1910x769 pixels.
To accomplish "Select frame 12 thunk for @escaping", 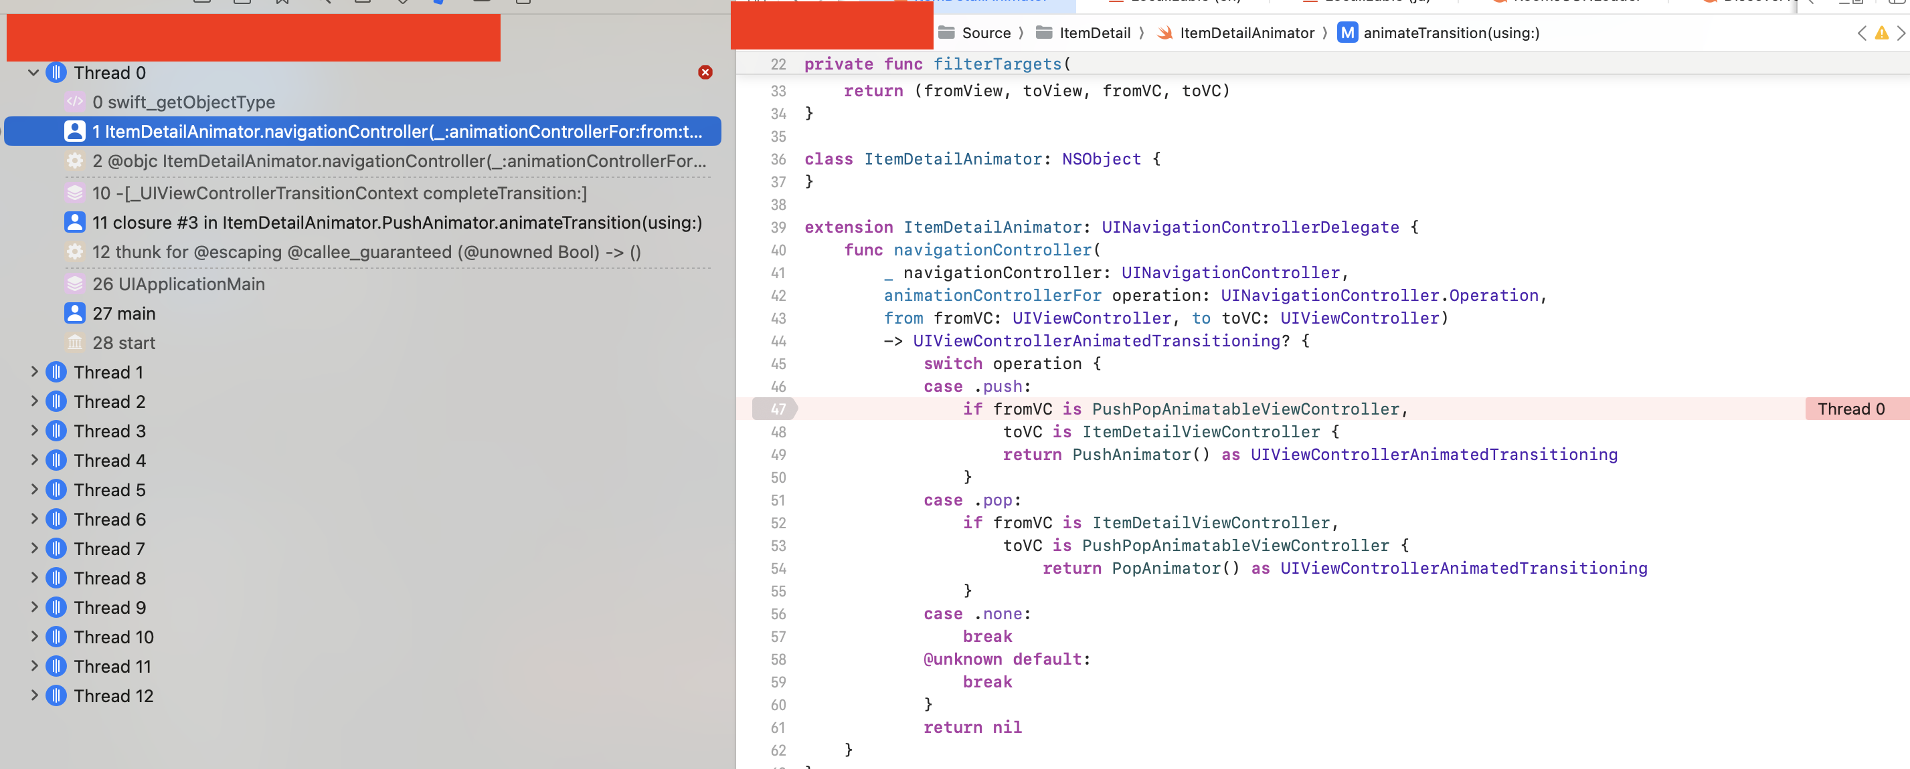I will click(x=362, y=252).
